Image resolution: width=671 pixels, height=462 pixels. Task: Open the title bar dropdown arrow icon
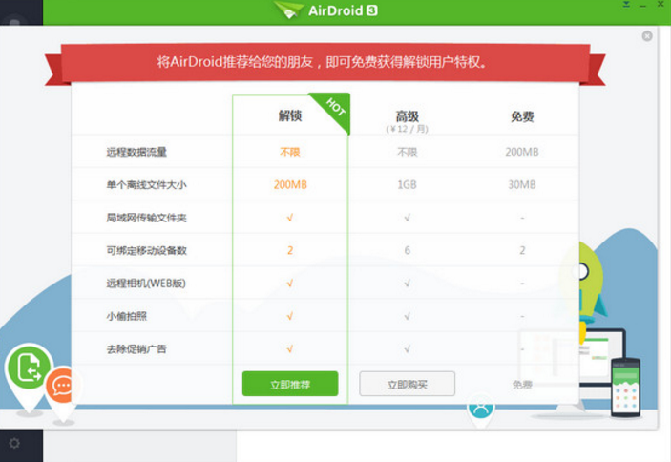pyautogui.click(x=626, y=5)
